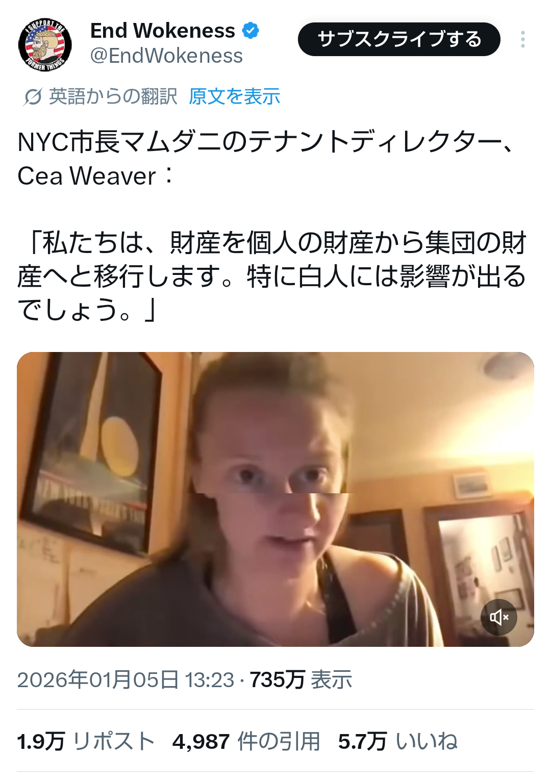Tap the translation icon beside 英語からの翻訳
This screenshot has height=781, width=551.
[x=33, y=96]
